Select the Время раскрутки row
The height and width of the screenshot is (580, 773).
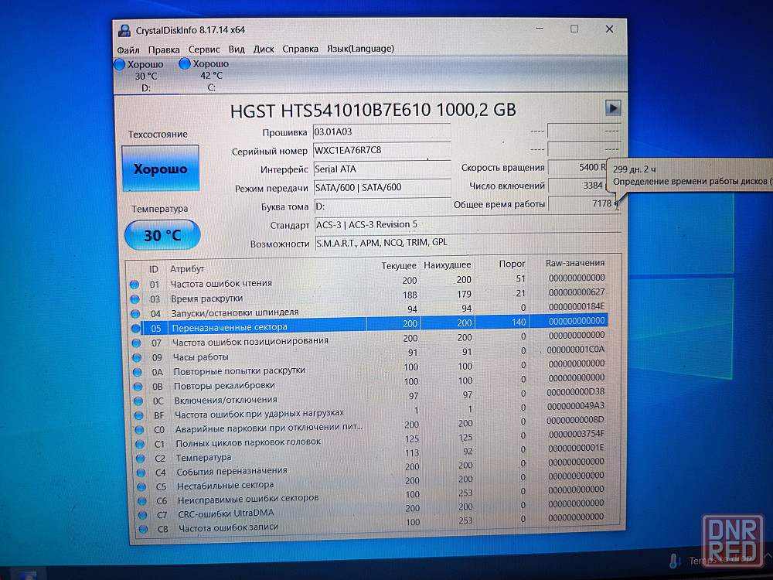[x=368, y=296]
